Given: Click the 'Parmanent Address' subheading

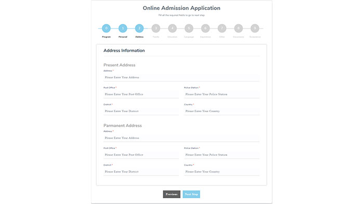Looking at the screenshot, I should pyautogui.click(x=123, y=126).
